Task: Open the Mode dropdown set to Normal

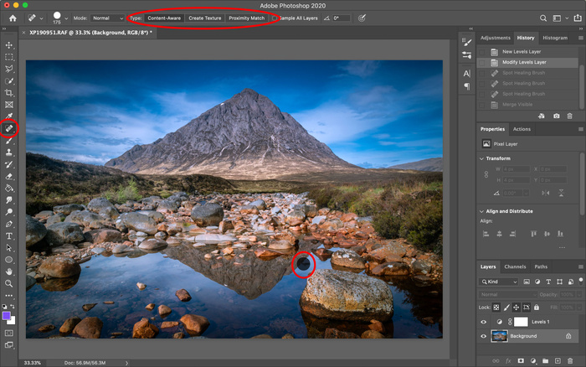Action: (x=107, y=18)
